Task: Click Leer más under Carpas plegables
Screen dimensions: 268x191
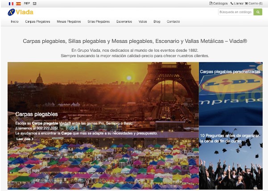Action: pos(25,139)
